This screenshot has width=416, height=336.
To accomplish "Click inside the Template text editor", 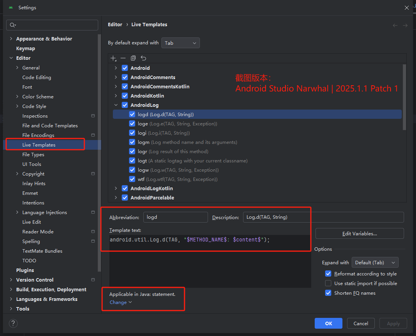I will (210, 261).
